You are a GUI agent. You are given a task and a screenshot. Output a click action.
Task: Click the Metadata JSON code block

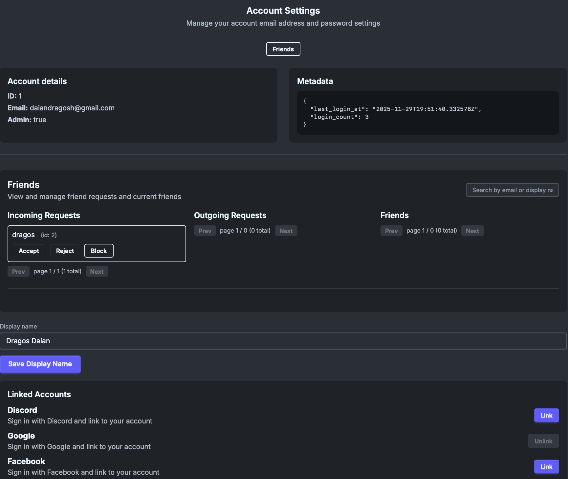click(x=427, y=113)
